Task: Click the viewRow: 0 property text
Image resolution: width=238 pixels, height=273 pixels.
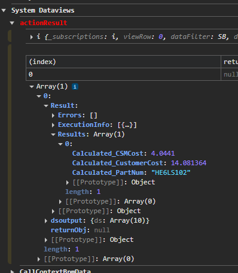Action: click(144, 37)
